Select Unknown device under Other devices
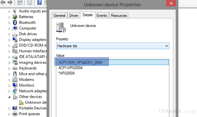197x117 pixels. [36, 102]
